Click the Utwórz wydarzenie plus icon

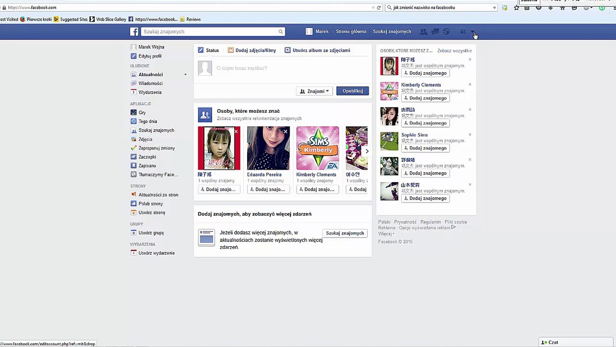(134, 253)
